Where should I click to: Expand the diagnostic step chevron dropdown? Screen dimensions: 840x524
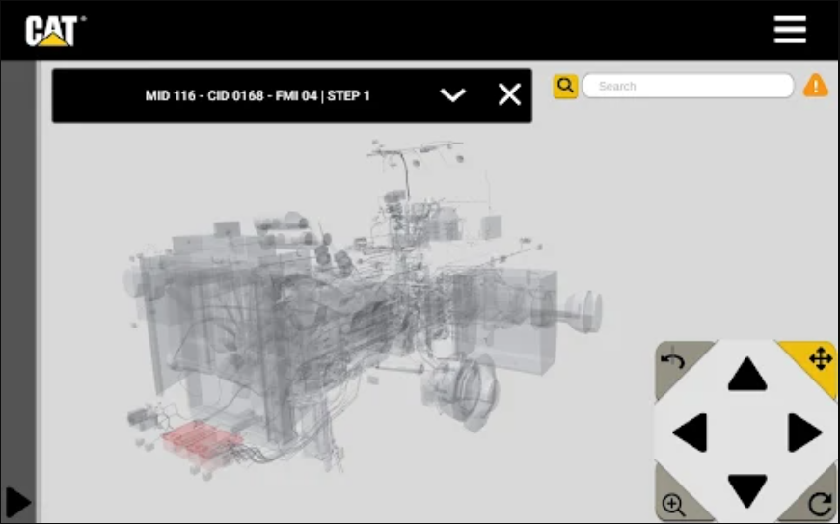pyautogui.click(x=452, y=95)
